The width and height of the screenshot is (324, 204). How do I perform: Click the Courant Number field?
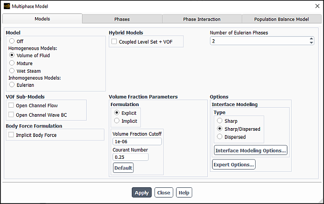[x=130, y=157]
